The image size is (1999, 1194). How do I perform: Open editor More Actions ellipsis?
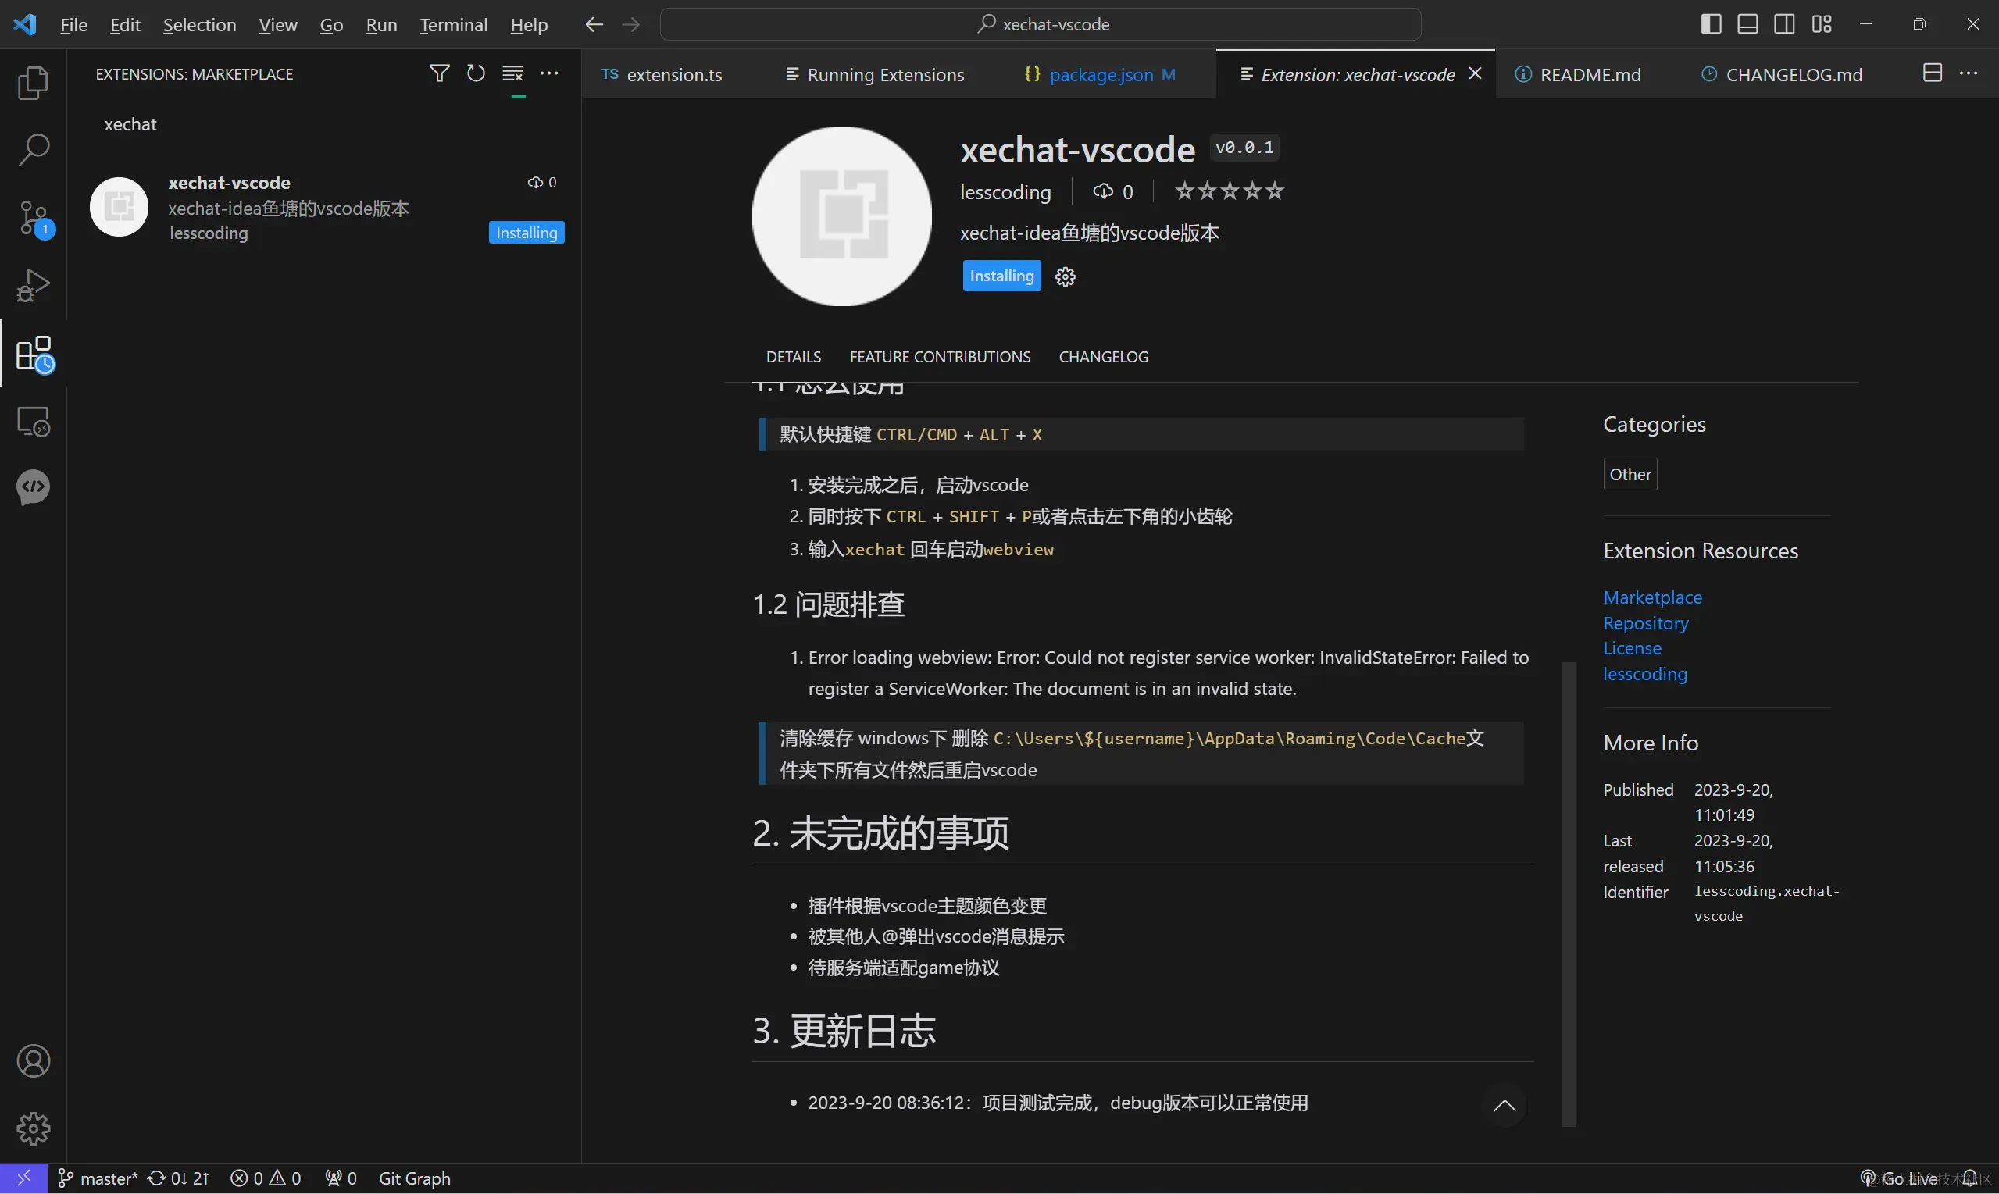click(1969, 73)
